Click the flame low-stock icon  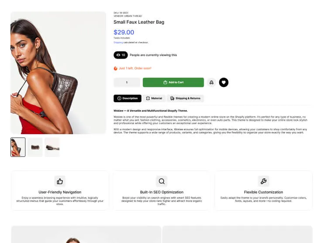tap(115, 68)
